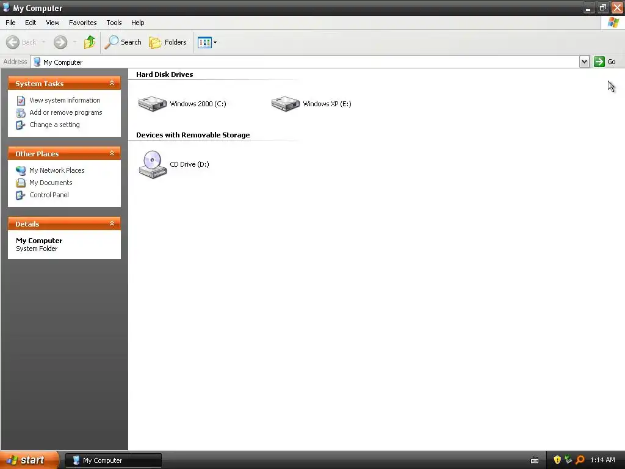The height and width of the screenshot is (469, 625).
Task: Click My Computer taskbar button
Action: coord(114,460)
